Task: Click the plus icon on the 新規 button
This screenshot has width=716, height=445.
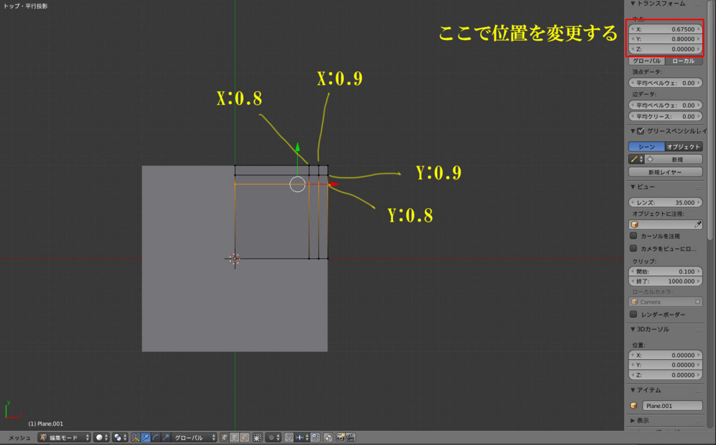Action: click(x=650, y=159)
